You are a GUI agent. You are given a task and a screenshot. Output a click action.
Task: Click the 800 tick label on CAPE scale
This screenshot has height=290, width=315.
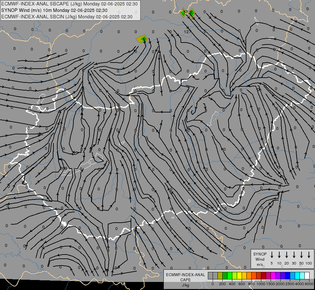(251, 284)
